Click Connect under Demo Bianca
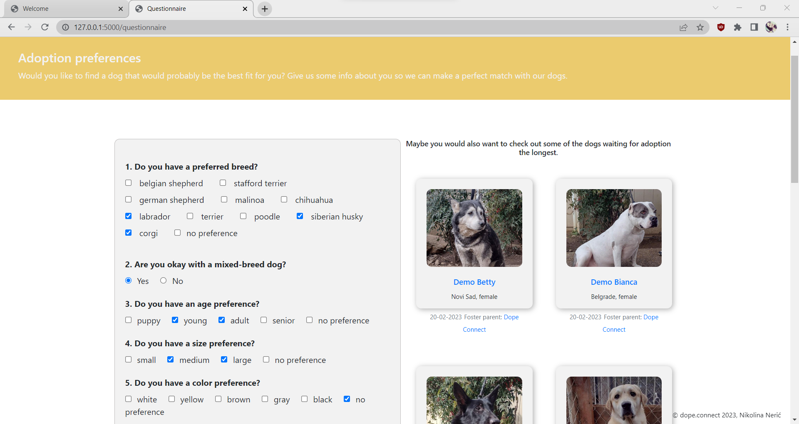Screen dimensions: 799x424 point(614,329)
